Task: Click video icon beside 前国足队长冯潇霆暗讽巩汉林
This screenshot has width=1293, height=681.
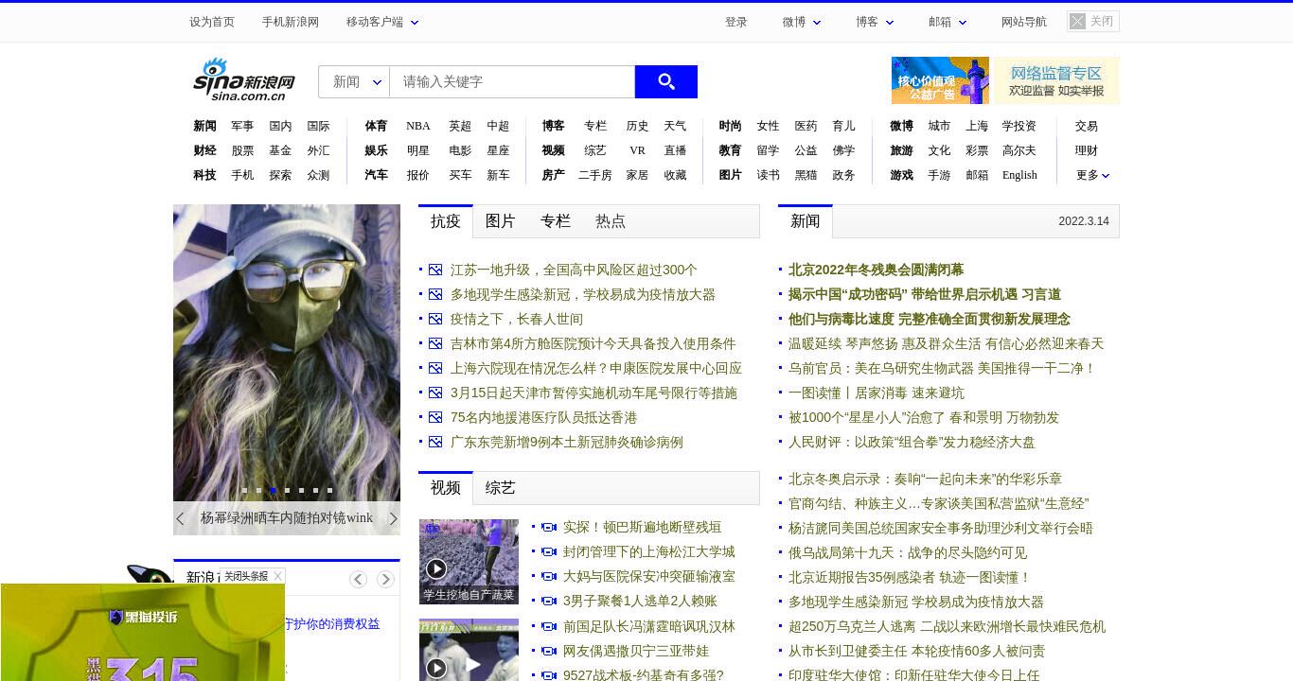Action: click(548, 626)
